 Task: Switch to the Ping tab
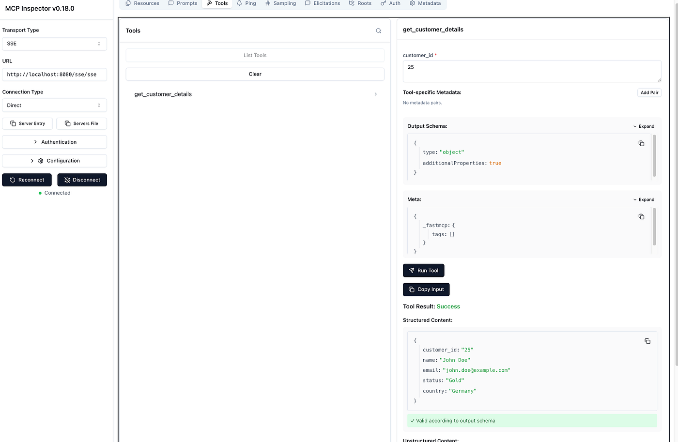[247, 3]
